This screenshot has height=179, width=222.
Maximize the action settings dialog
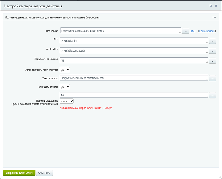tap(211, 6)
